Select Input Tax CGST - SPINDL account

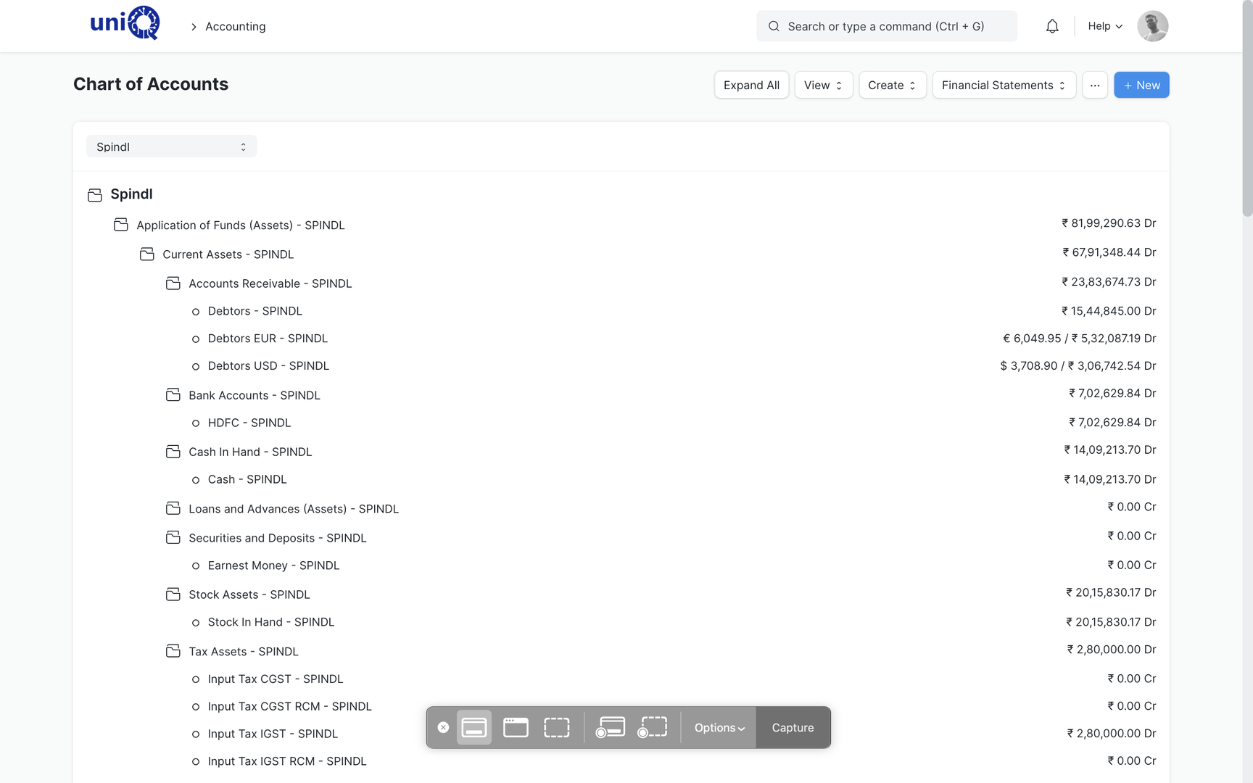276,679
